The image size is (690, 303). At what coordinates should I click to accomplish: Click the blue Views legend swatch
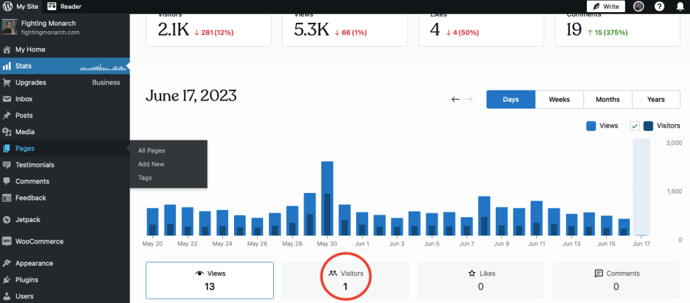point(591,126)
